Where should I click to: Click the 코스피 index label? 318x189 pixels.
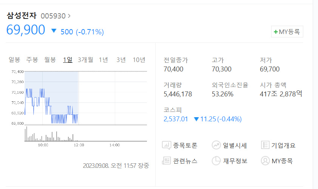click(x=173, y=110)
